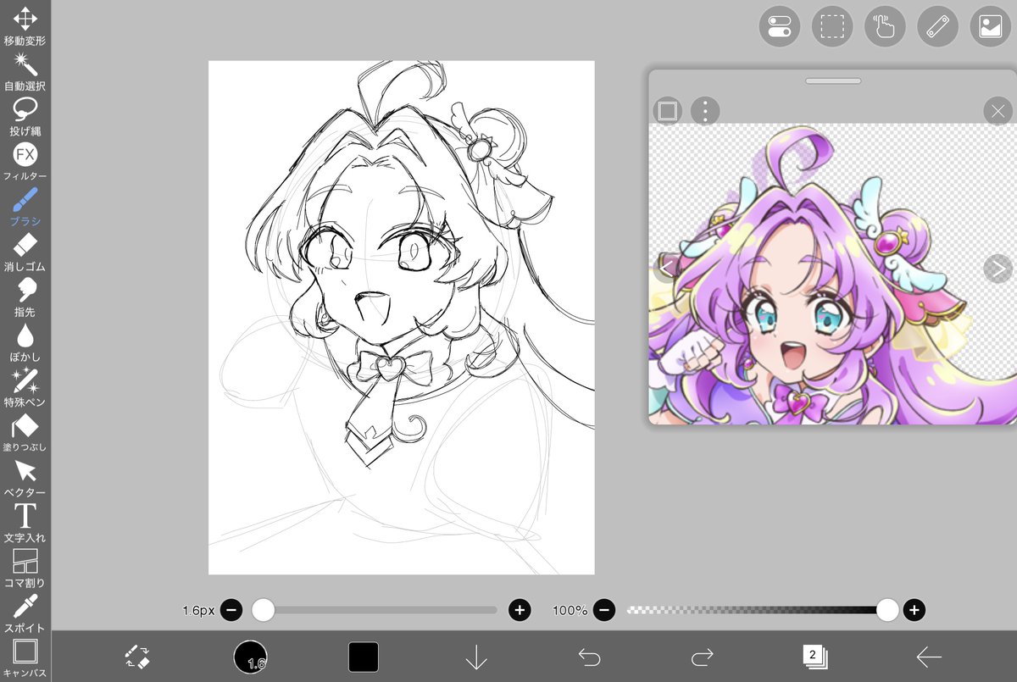Screen dimensions: 1017x682
Task: Redo the last undone stroke
Action: (x=703, y=657)
